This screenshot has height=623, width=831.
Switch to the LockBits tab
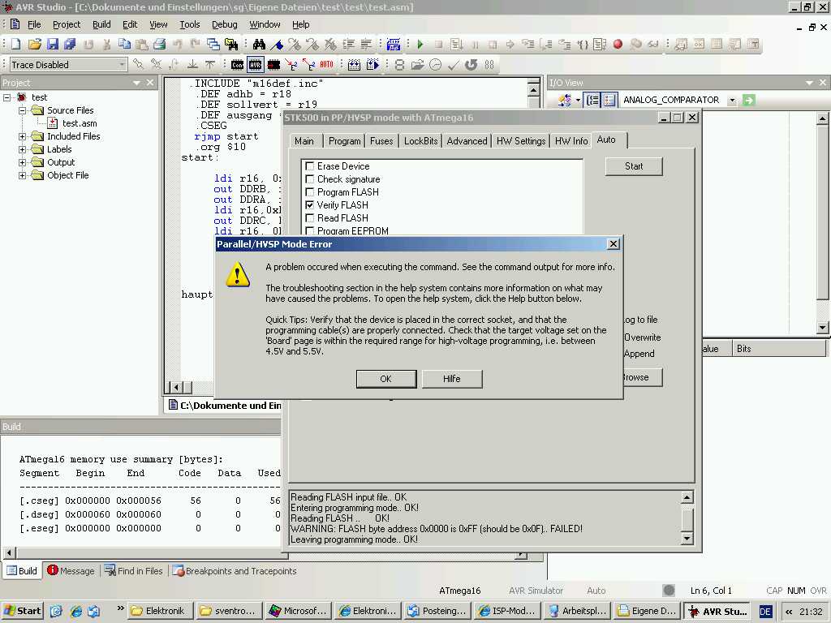coord(421,141)
